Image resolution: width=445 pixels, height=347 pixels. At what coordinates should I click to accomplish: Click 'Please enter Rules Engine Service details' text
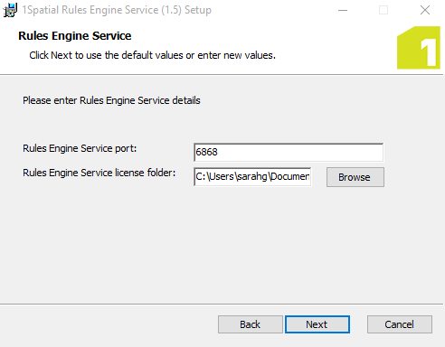tap(111, 100)
